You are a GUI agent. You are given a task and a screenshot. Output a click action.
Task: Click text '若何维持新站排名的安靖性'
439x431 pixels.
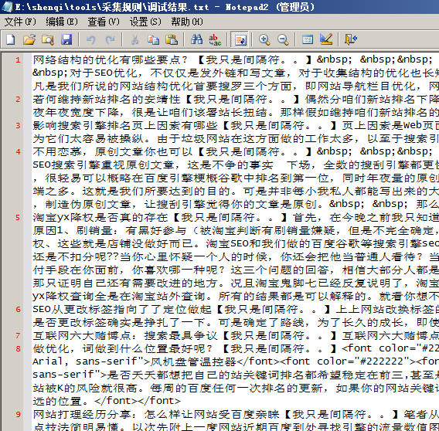(107, 99)
